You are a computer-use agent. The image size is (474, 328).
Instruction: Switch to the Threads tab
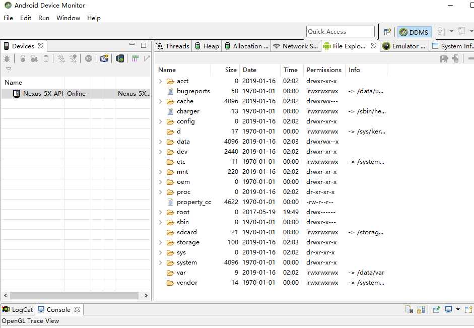(x=173, y=46)
